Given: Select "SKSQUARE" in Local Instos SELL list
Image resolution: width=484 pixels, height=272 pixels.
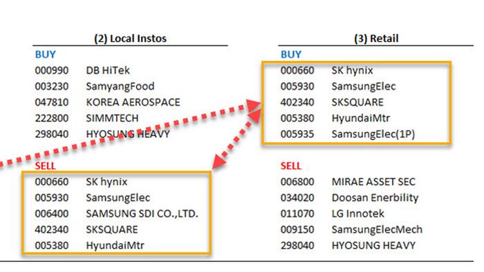Looking at the screenshot, I should coord(112,230).
